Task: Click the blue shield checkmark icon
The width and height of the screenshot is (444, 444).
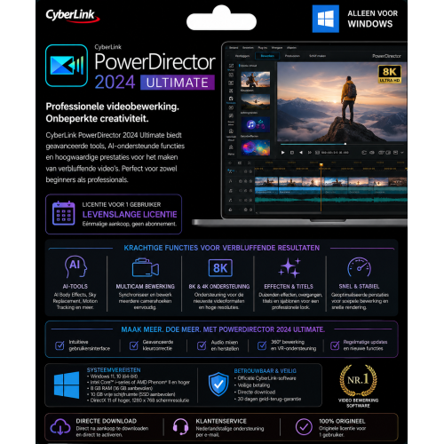Action: pos(218,384)
